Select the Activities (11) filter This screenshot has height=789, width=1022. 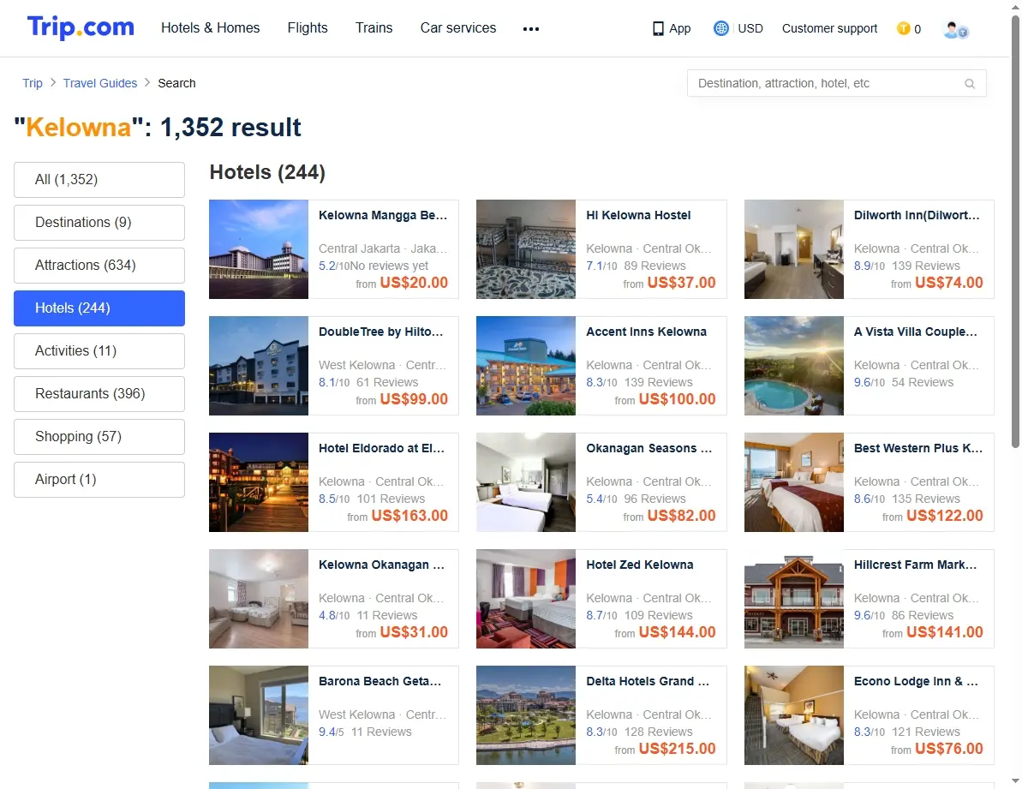click(99, 351)
